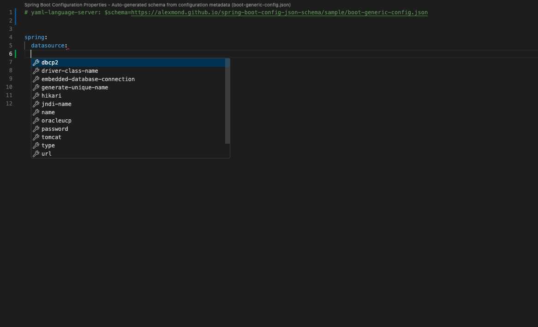Select the name property suggestion

(48, 112)
